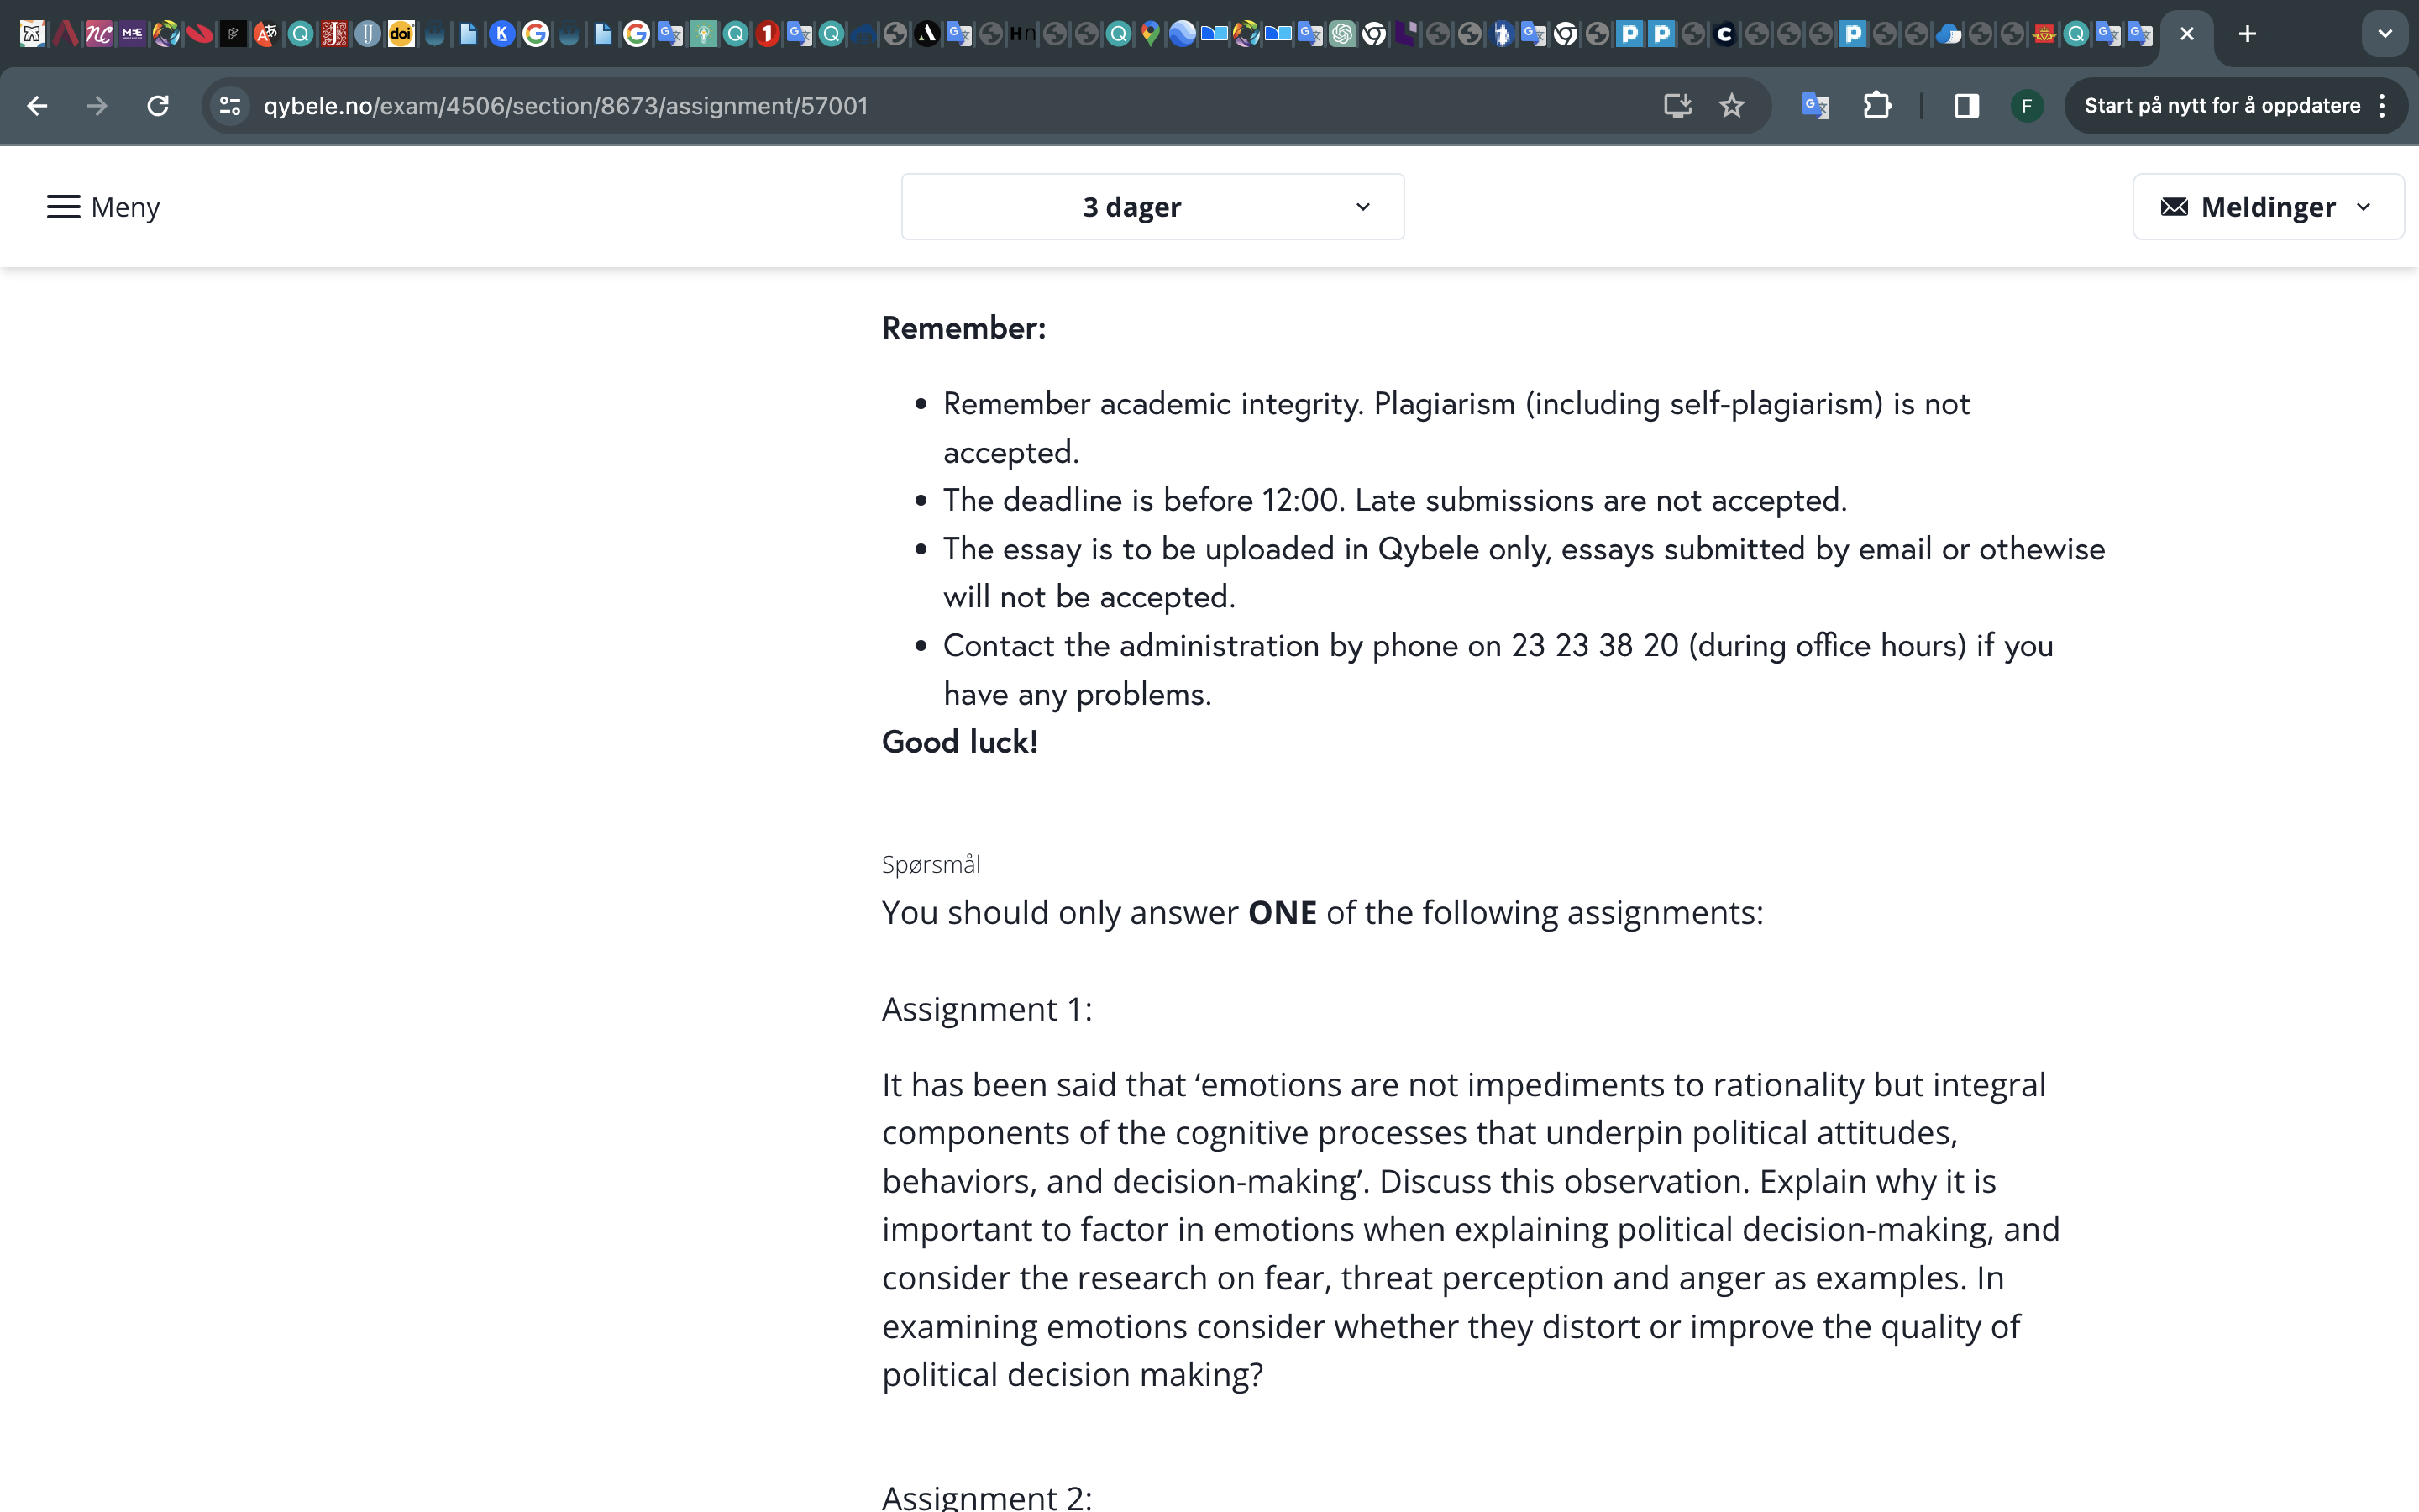Open site information next to the URL
The width and height of the screenshot is (2419, 1512).
coord(230,106)
